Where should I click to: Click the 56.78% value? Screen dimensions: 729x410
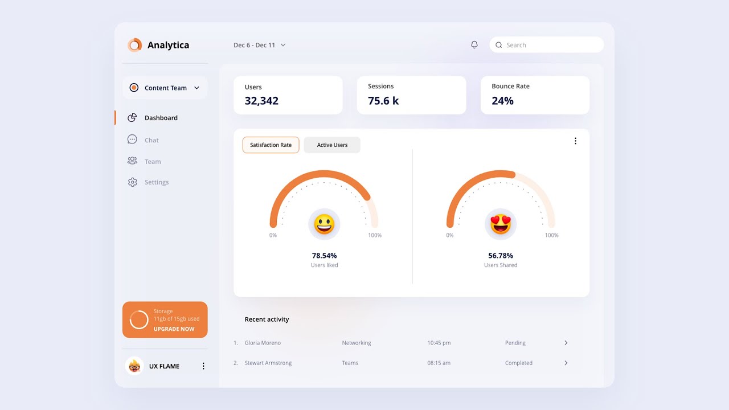[x=501, y=256]
